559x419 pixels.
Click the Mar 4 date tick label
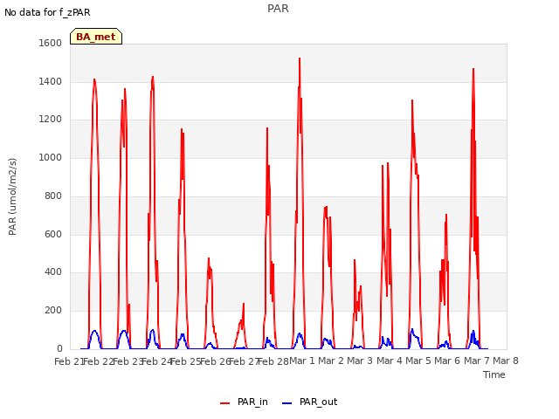point(390,361)
